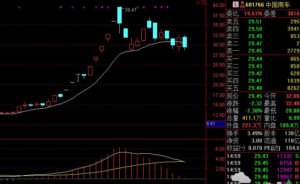The height and width of the screenshot is (184, 300).
Task: Click the 委差 value 3816
Action: tap(293, 14)
